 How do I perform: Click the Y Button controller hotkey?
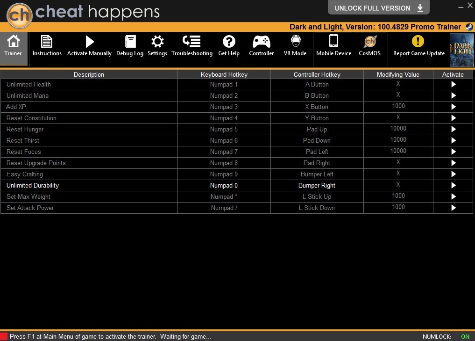tap(317, 118)
